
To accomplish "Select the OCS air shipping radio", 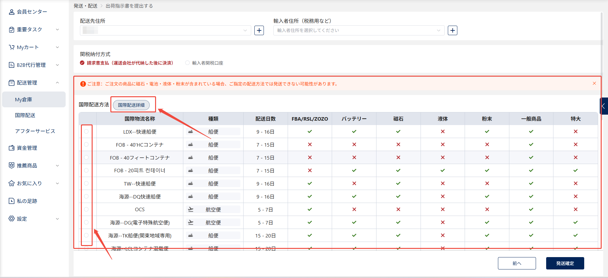I will (x=86, y=209).
